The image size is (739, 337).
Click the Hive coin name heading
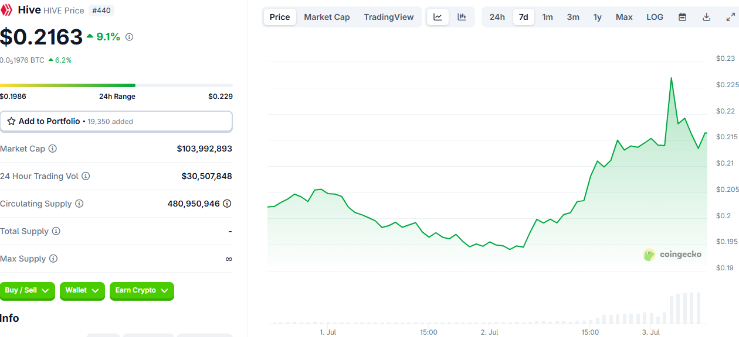[x=29, y=10]
